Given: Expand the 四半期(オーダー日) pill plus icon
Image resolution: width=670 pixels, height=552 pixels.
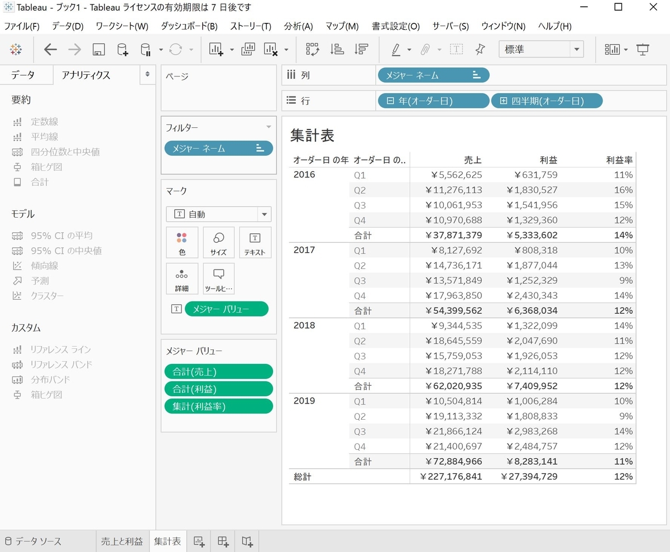Looking at the screenshot, I should 503,101.
